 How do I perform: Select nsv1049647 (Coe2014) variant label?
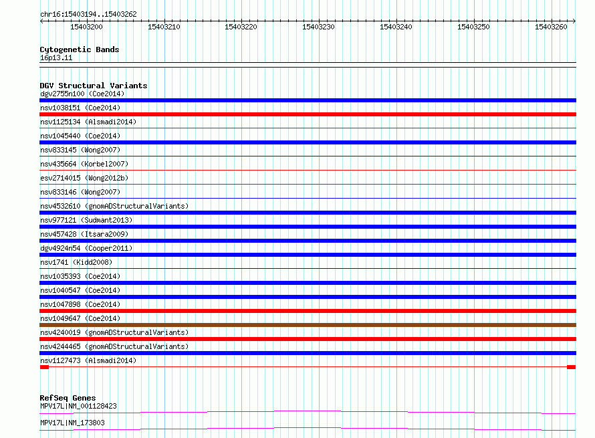point(80,318)
